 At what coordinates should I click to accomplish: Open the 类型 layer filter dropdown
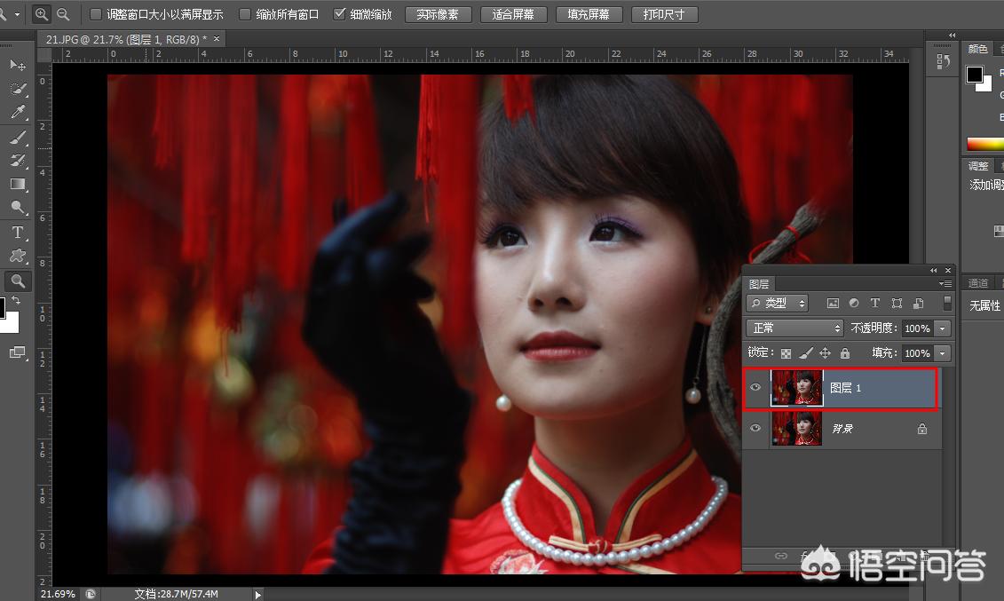pyautogui.click(x=778, y=304)
